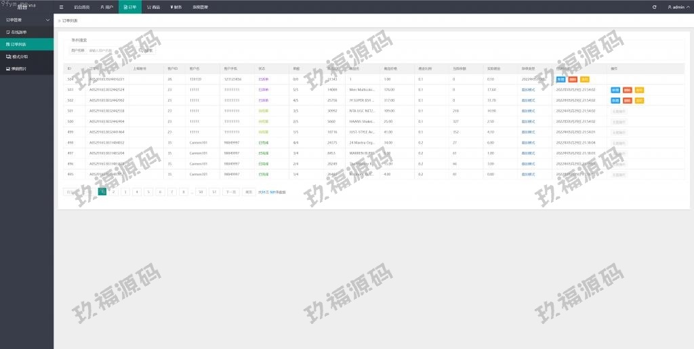Expand the admin user dropdown
The image size is (694, 349).
[676, 7]
